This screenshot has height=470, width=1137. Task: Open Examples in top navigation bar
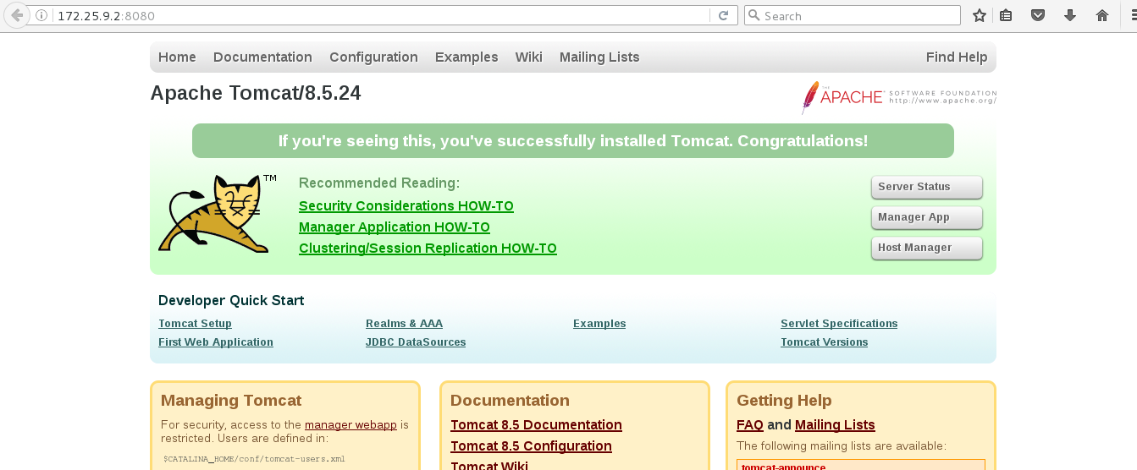point(466,57)
